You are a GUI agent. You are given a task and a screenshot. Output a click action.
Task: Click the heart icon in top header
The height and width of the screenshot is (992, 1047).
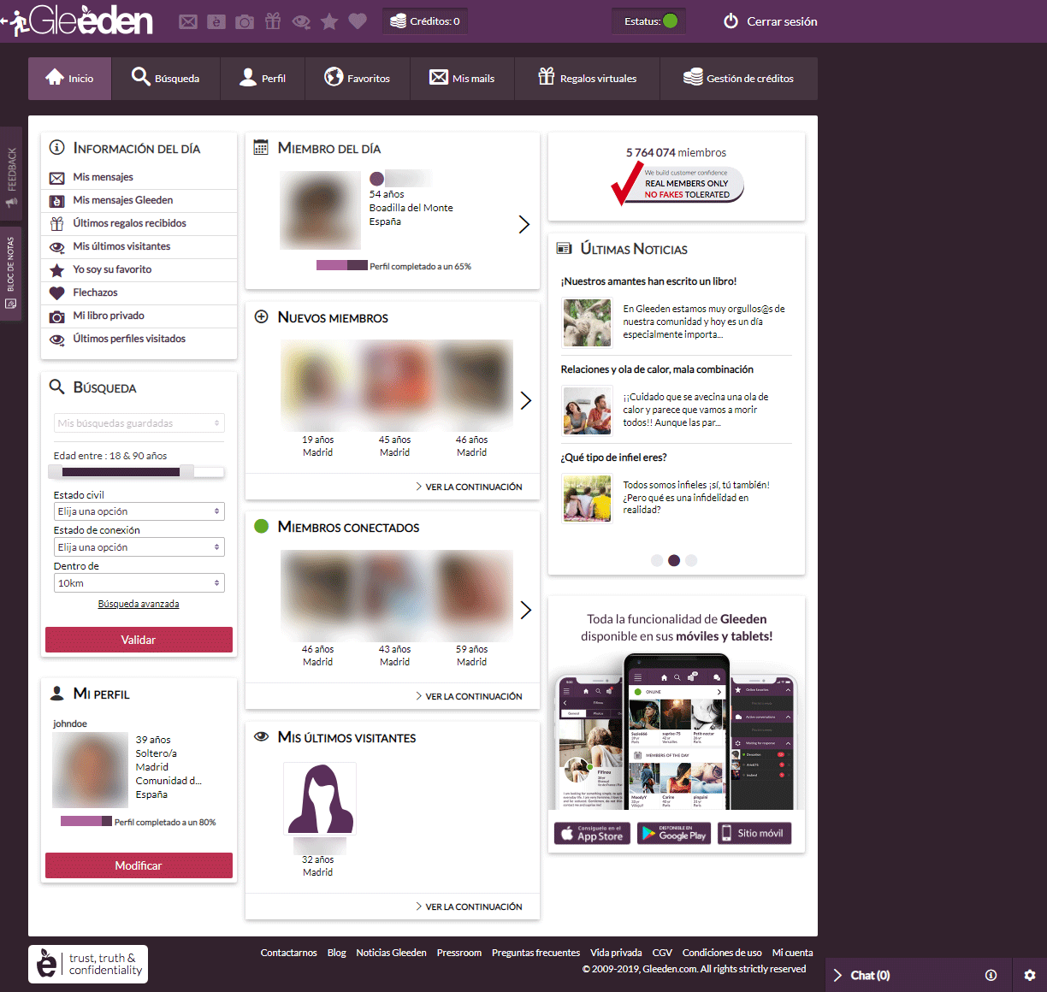click(x=358, y=21)
